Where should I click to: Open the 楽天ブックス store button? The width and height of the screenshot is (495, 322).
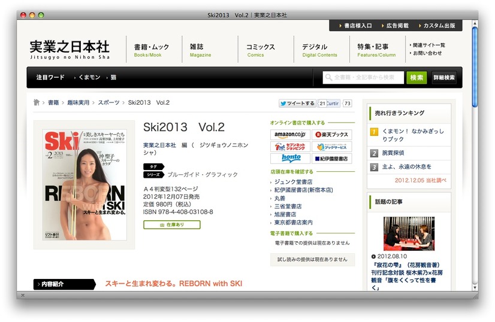[x=332, y=135]
